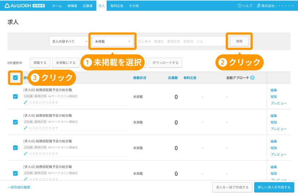Click 求人を一括で作成する button

pyautogui.click(x=232, y=187)
